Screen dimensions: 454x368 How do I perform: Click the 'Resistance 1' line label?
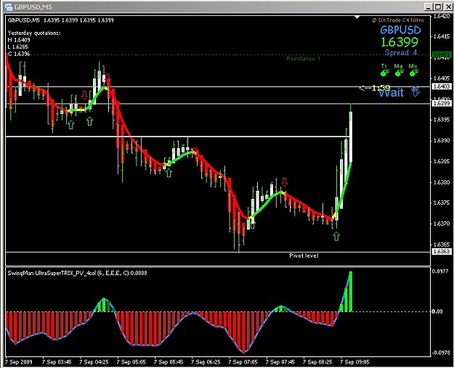point(303,59)
